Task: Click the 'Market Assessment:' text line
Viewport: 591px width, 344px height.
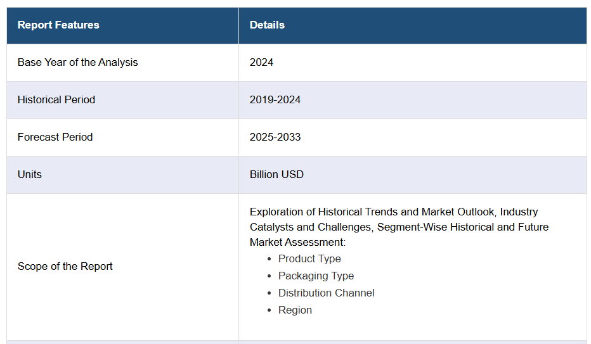Action: [297, 243]
